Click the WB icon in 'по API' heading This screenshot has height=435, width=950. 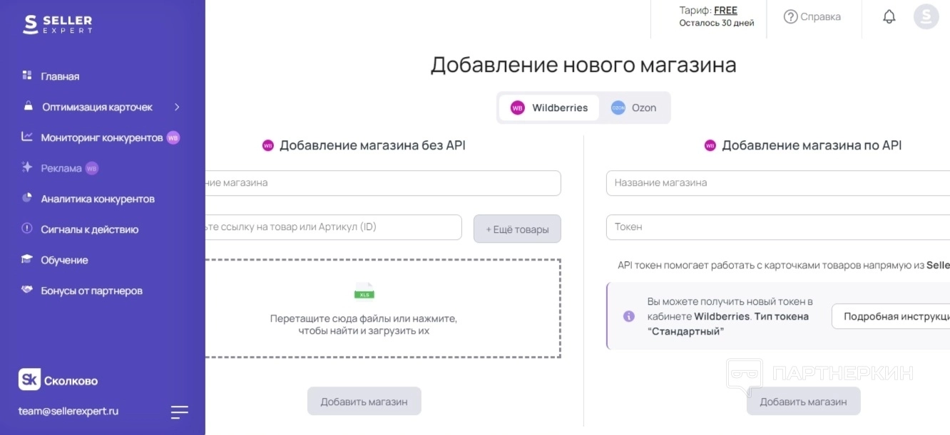(x=710, y=145)
